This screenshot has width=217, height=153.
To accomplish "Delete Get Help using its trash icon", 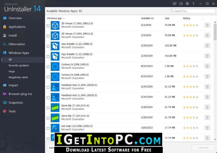I will (x=207, y=128).
